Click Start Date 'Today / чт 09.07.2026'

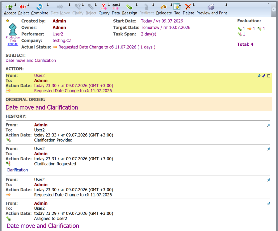click(162, 21)
